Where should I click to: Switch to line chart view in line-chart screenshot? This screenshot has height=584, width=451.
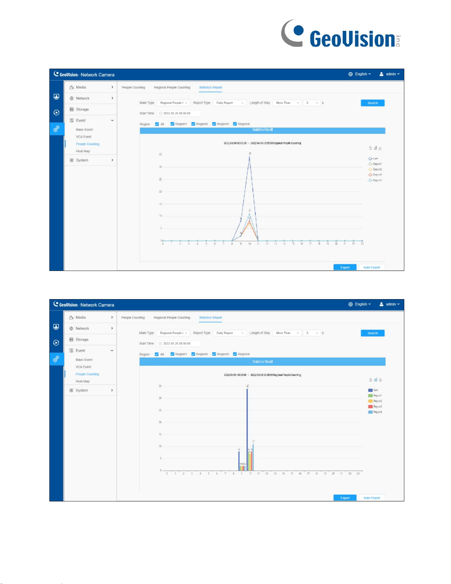[x=370, y=148]
